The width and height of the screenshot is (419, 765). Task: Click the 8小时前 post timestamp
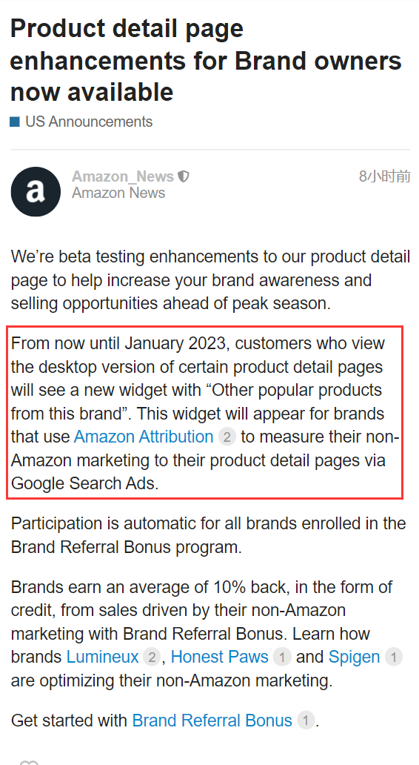click(385, 176)
